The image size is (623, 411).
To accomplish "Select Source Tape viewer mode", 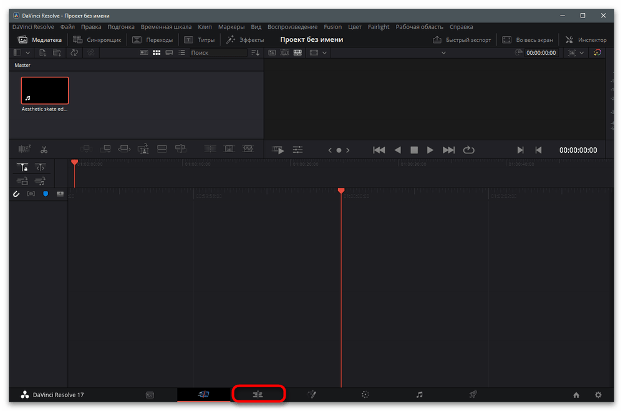I will coord(285,52).
